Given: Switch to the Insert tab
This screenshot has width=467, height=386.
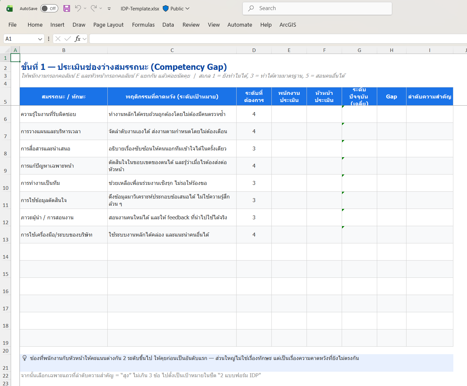Looking at the screenshot, I should [x=57, y=25].
